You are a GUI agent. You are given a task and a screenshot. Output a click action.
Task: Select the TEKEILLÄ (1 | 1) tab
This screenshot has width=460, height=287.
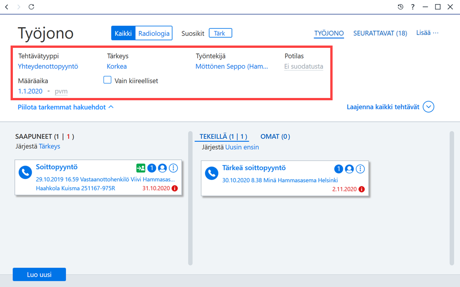[223, 137]
